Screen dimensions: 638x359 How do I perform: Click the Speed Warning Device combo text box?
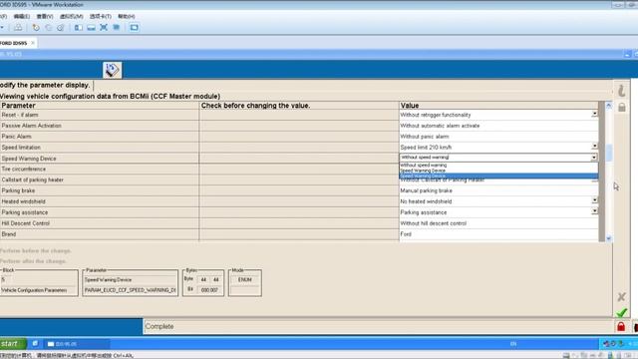pyautogui.click(x=495, y=158)
